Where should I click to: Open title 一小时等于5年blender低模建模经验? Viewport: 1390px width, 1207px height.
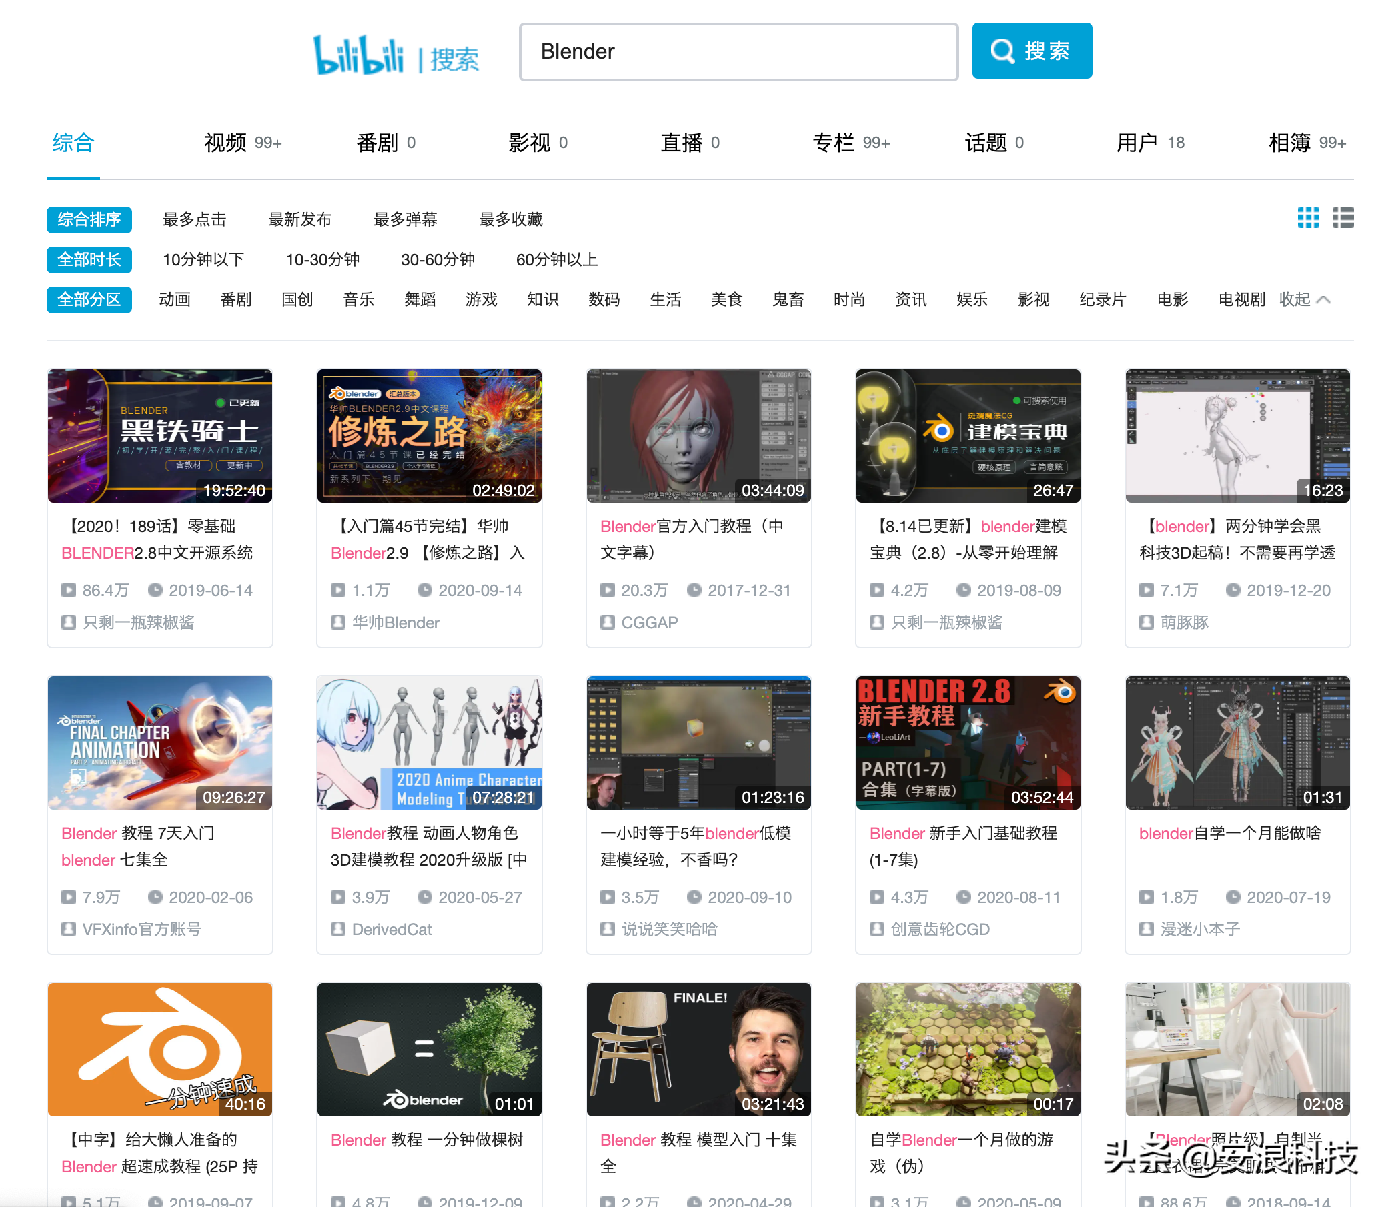pyautogui.click(x=696, y=847)
